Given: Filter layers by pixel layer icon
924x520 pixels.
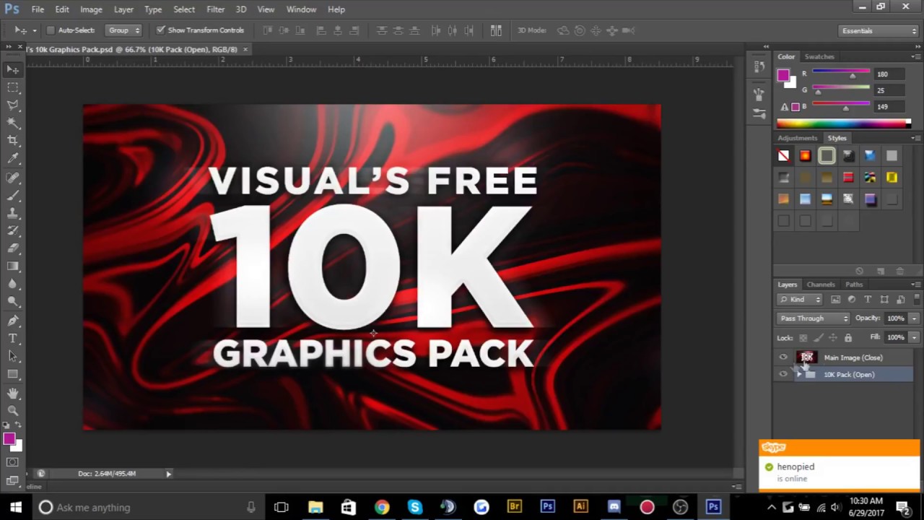Looking at the screenshot, I should (836, 300).
